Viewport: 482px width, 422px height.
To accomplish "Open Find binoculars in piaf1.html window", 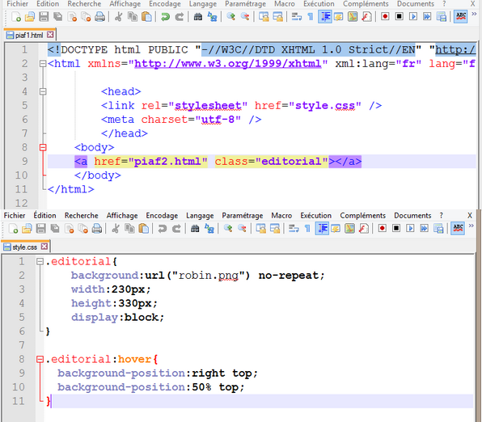I will click(198, 17).
